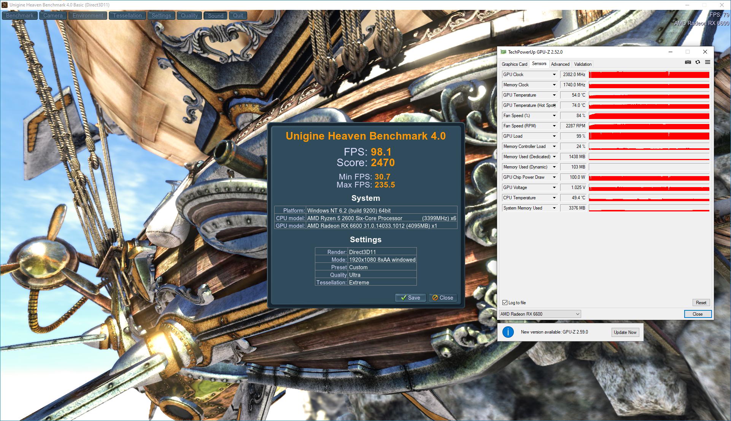This screenshot has height=421, width=731.
Task: Click the Windows NT 6.2 platform text
Action: pyautogui.click(x=349, y=211)
